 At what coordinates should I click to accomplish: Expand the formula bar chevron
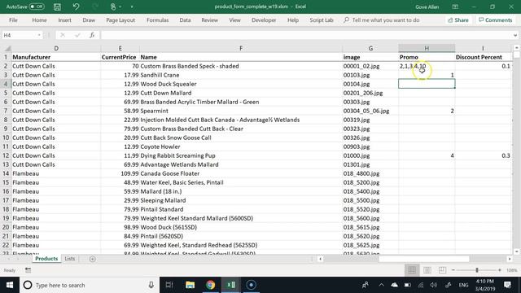click(x=515, y=35)
